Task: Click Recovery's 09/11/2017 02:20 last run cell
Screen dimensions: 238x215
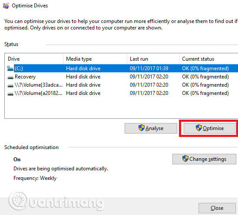Action: coord(149,77)
